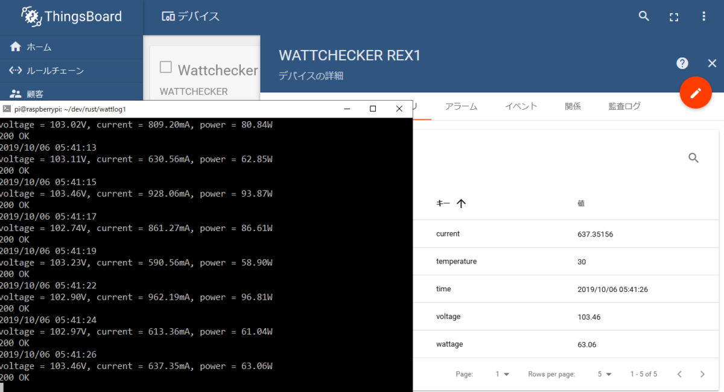The height and width of the screenshot is (392, 724).
Task: Sort by key using the up arrow
Action: pyautogui.click(x=462, y=204)
